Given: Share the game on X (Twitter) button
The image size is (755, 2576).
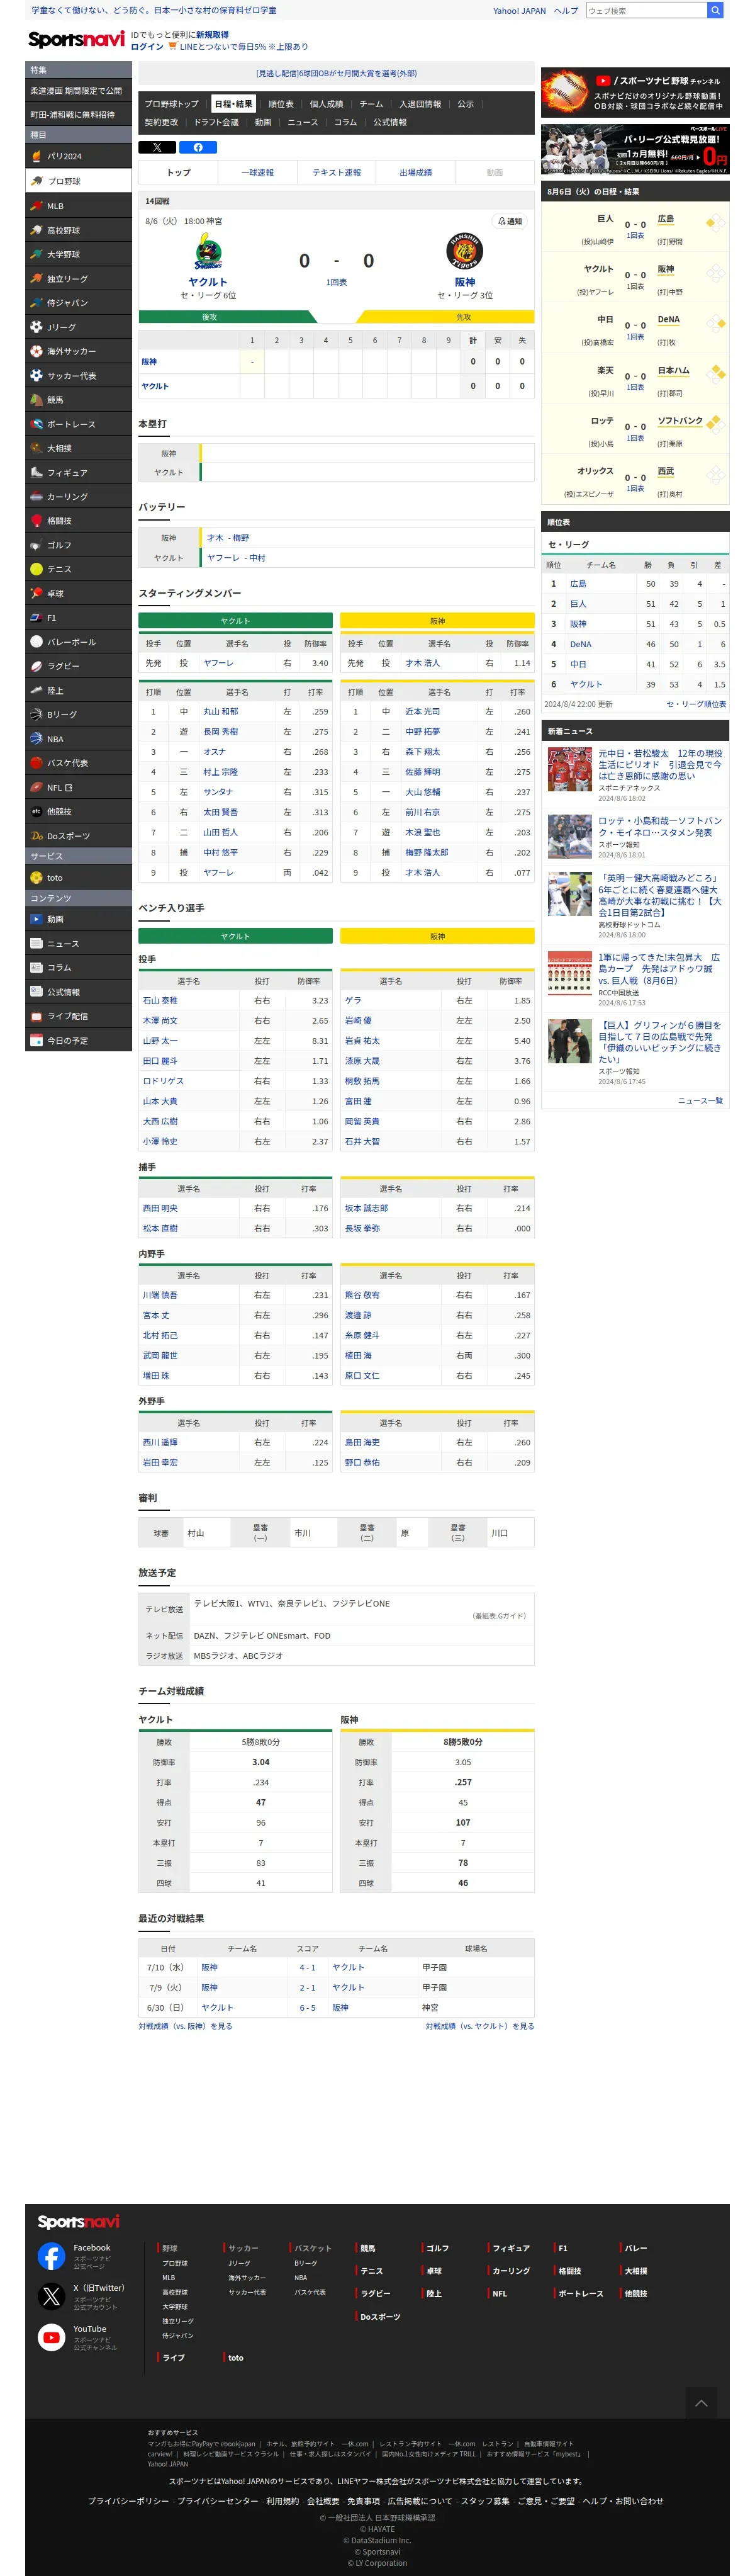Looking at the screenshot, I should [x=157, y=147].
